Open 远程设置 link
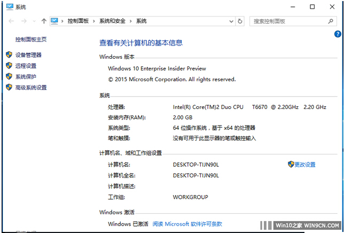The image size is (344, 233). point(26,66)
